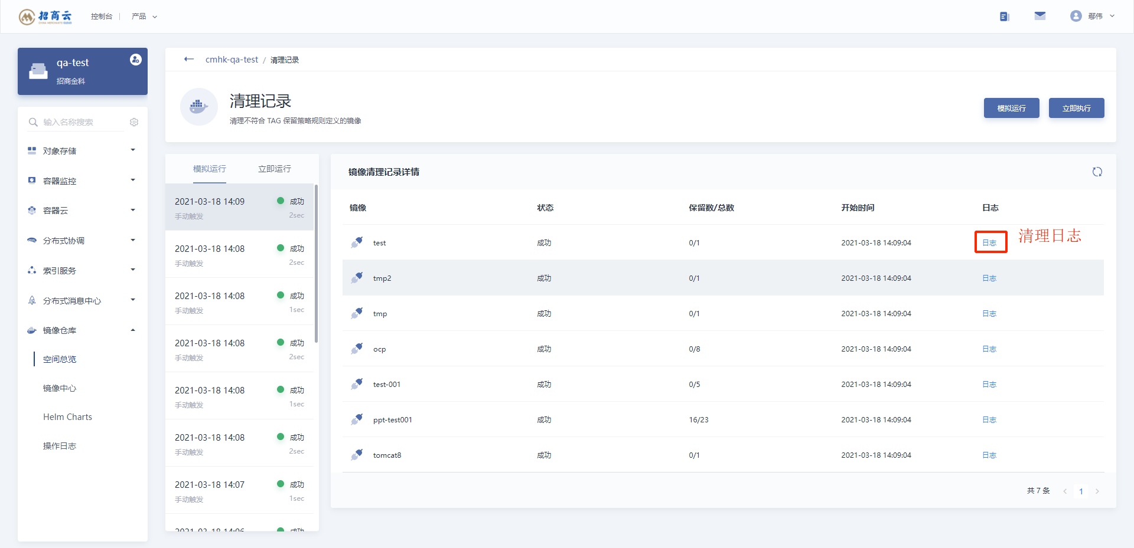Click the 容器监控 sidebar icon

point(32,181)
